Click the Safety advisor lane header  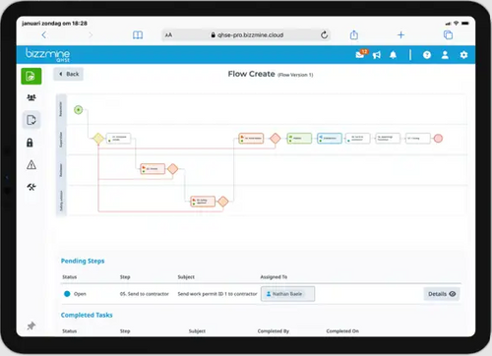click(x=61, y=201)
